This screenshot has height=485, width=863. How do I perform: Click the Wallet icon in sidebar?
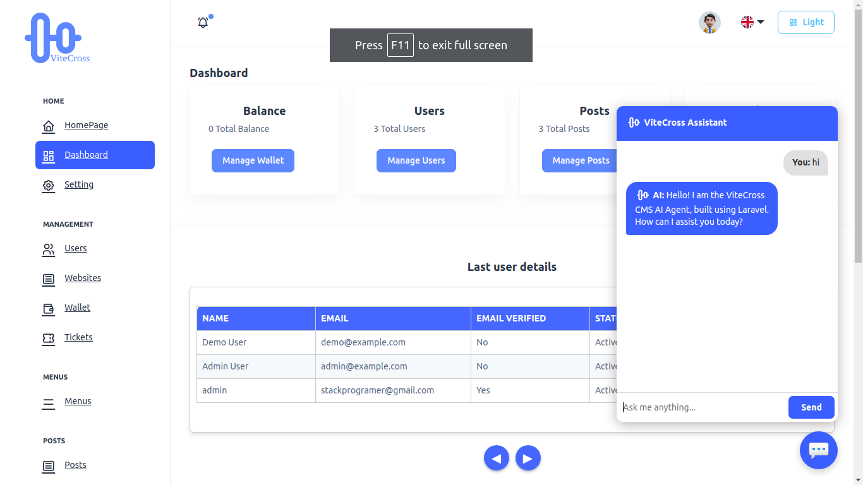point(49,309)
